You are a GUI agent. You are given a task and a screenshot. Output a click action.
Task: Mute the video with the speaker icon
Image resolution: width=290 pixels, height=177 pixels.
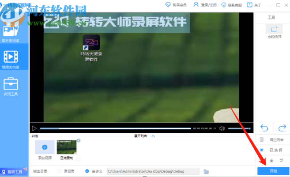(222, 128)
